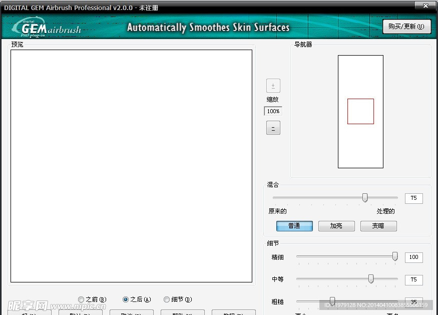Select the 之前 preview radio button
The width and height of the screenshot is (438, 315).
point(81,299)
